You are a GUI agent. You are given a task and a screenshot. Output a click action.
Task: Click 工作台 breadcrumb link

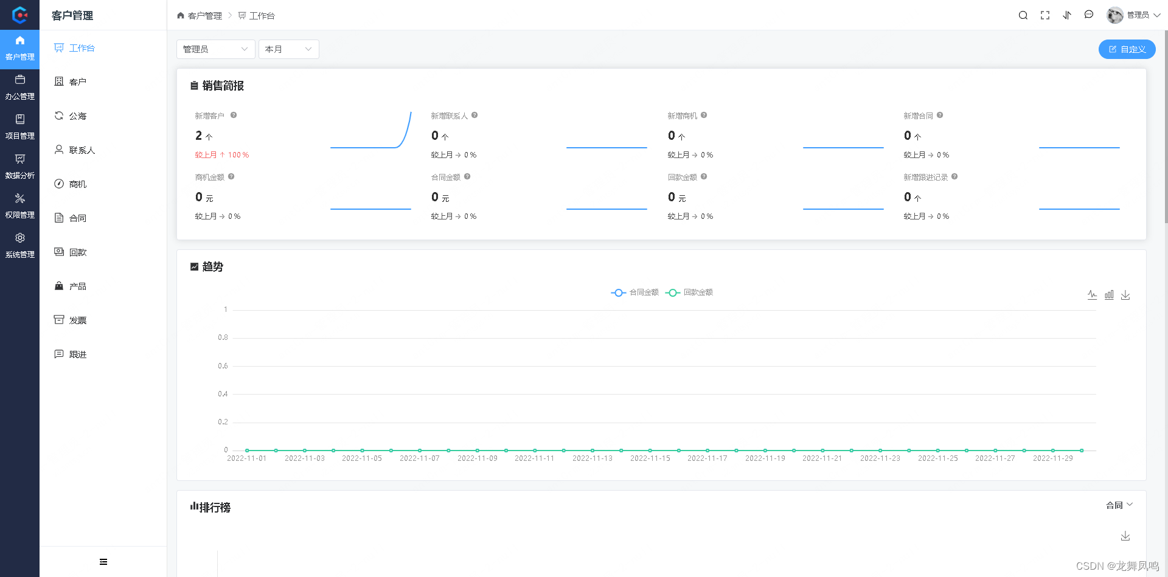257,16
